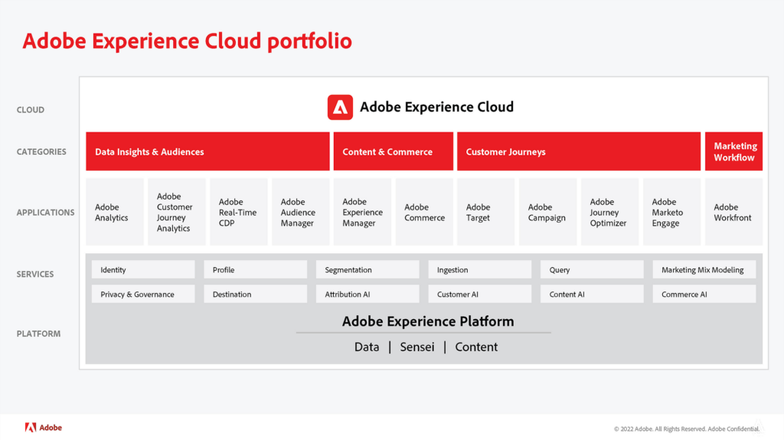Click the Segmentation service box
This screenshot has width=784, height=440.
(367, 269)
